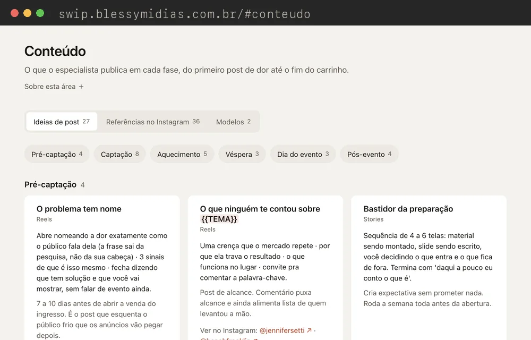The image size is (531, 340).
Task: Click the yellow minimize window button
Action: pos(28,13)
